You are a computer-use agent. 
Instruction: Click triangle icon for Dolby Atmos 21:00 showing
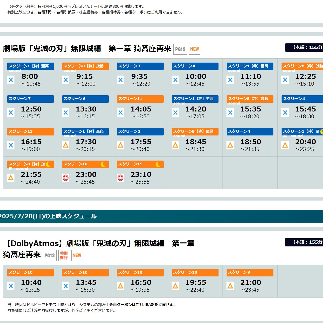click(x=230, y=286)
